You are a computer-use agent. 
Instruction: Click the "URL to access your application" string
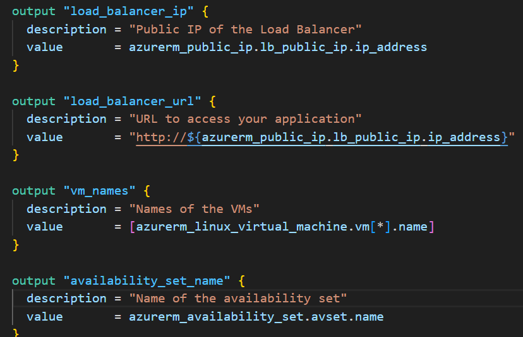point(246,119)
